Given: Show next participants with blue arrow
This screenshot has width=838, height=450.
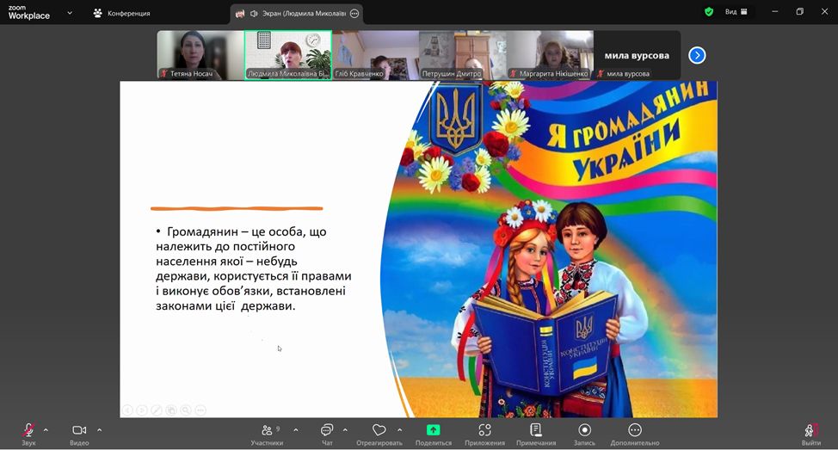Looking at the screenshot, I should click(x=698, y=55).
